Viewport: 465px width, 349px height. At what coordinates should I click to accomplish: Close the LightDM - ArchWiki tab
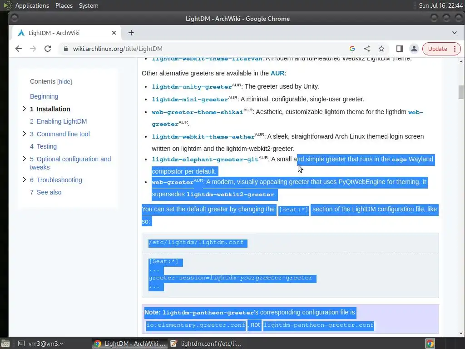114,33
